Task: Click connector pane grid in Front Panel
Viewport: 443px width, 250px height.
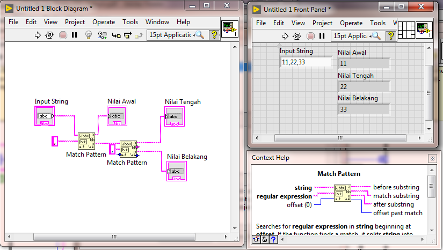Action: 406,30
